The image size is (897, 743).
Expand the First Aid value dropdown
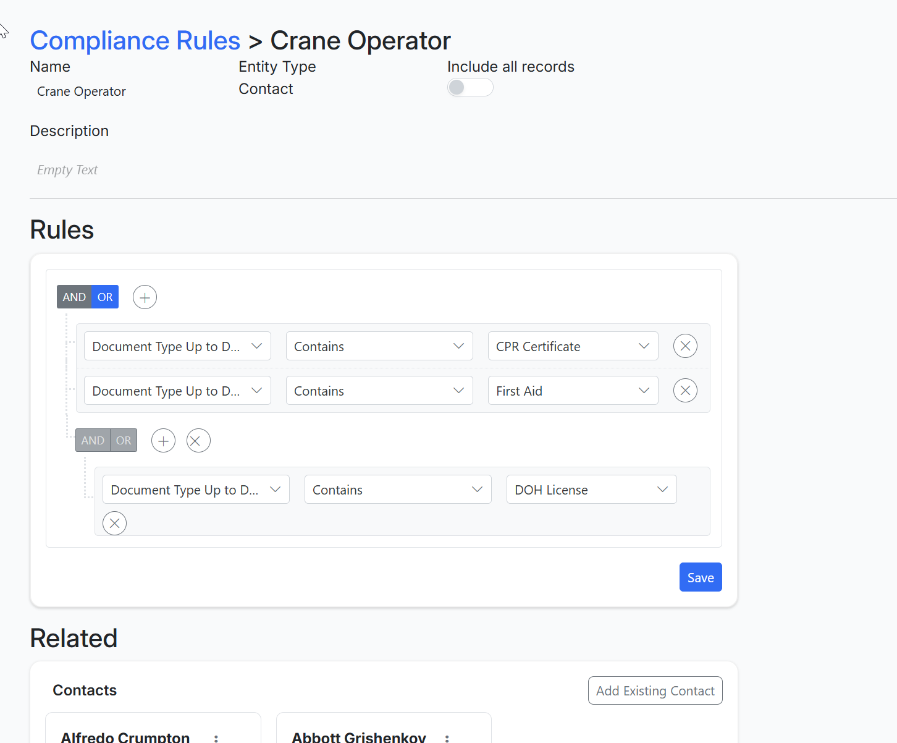click(x=573, y=391)
